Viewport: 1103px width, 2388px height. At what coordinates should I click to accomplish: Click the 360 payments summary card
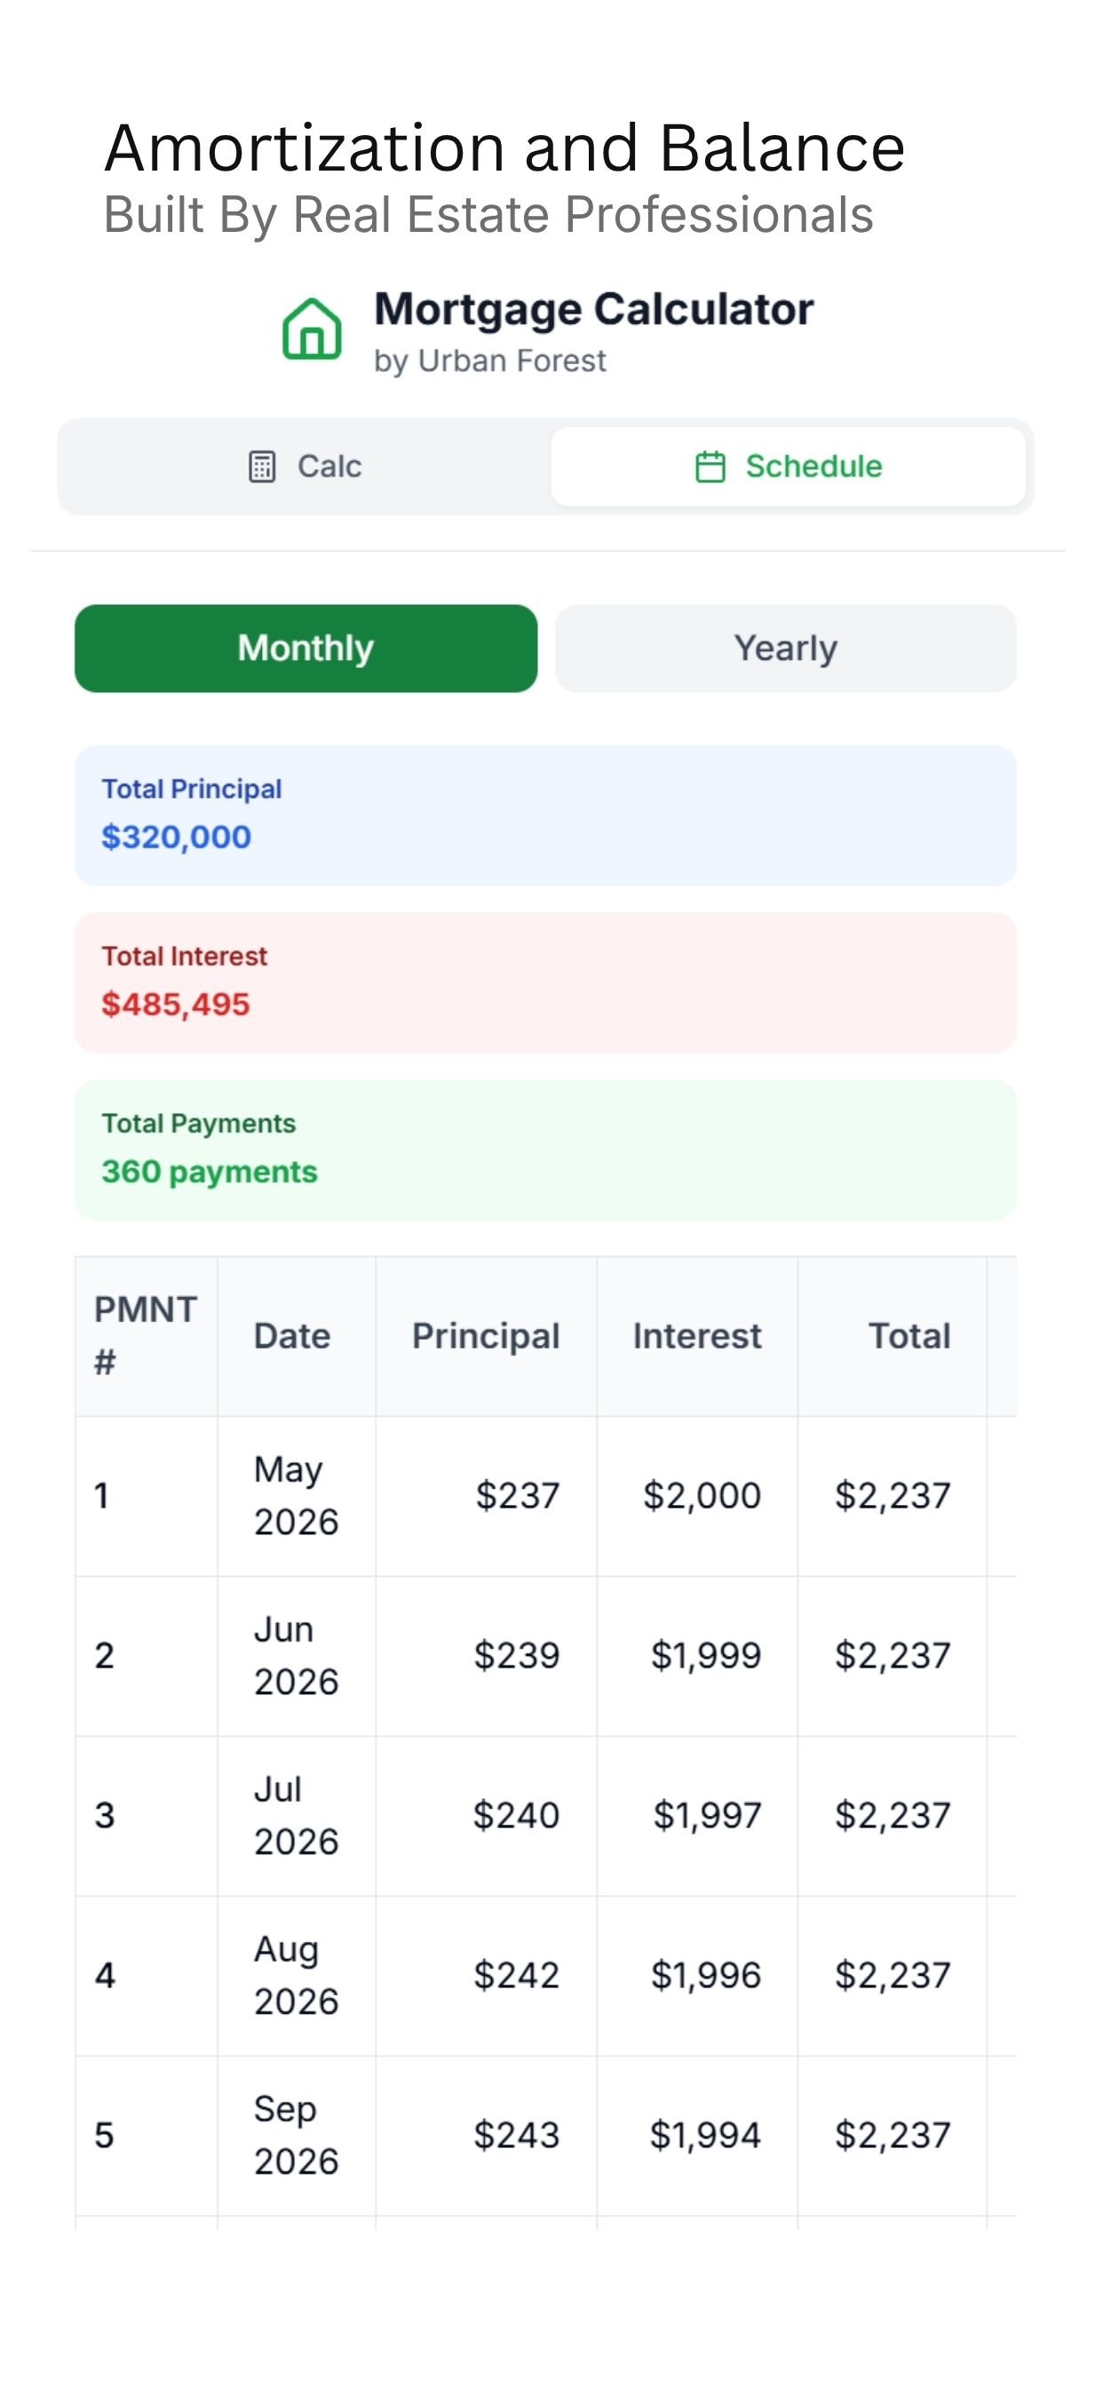click(x=545, y=1150)
